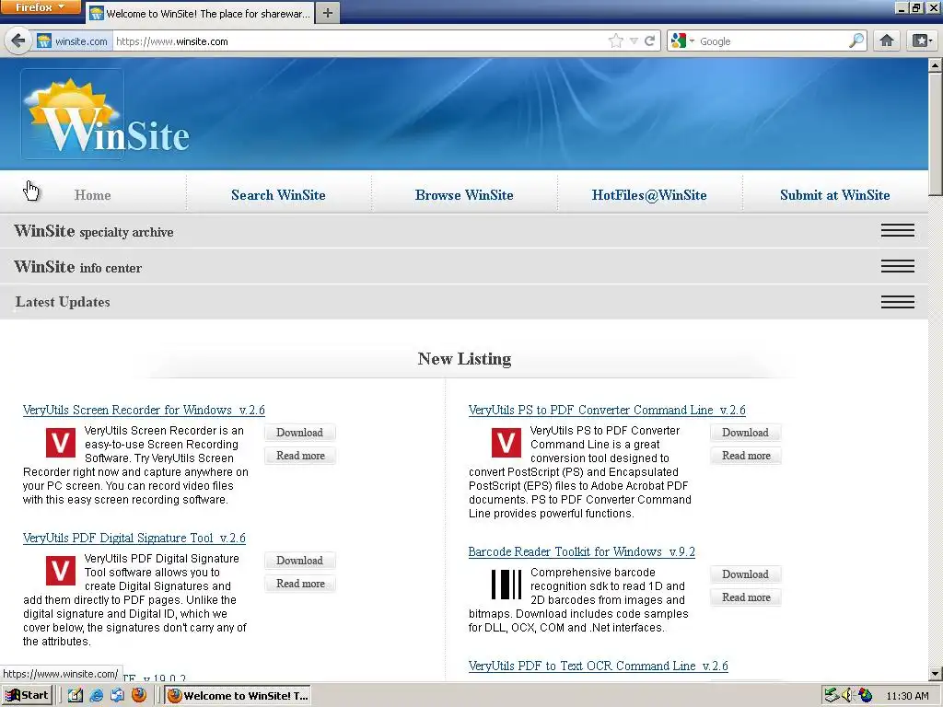Open VeryUtils PDF to Text OCR link
This screenshot has width=943, height=707.
pyautogui.click(x=598, y=666)
